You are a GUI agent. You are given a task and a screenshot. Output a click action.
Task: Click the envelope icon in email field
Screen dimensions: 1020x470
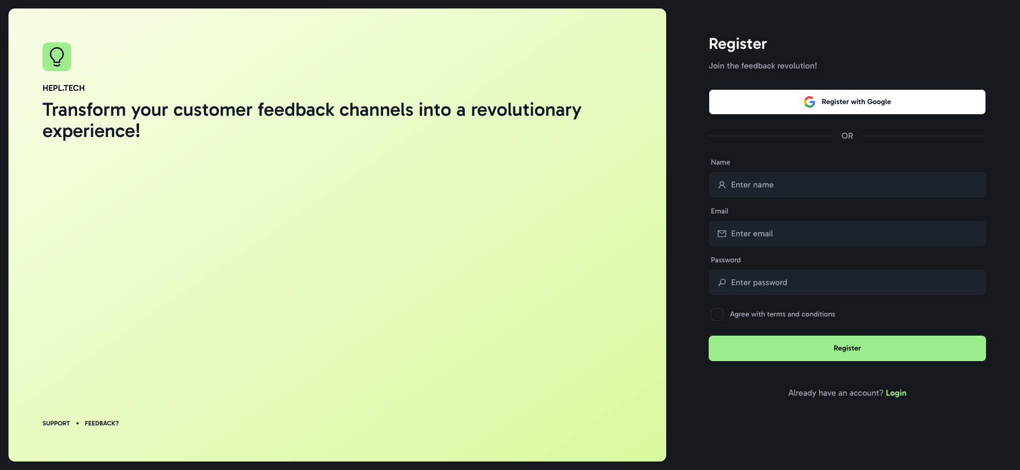pyautogui.click(x=722, y=234)
